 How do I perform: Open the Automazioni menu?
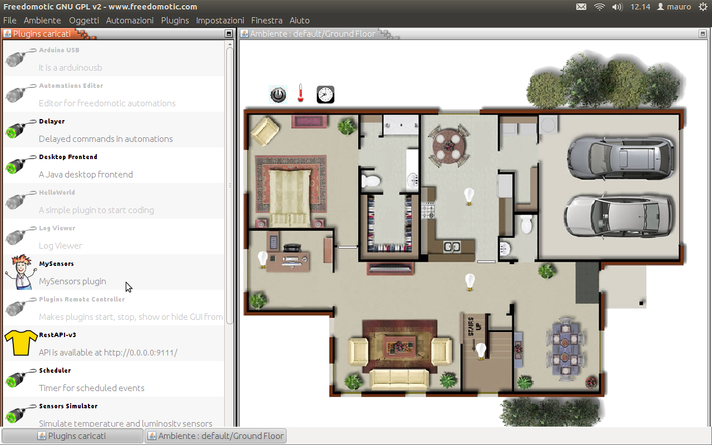pos(130,21)
